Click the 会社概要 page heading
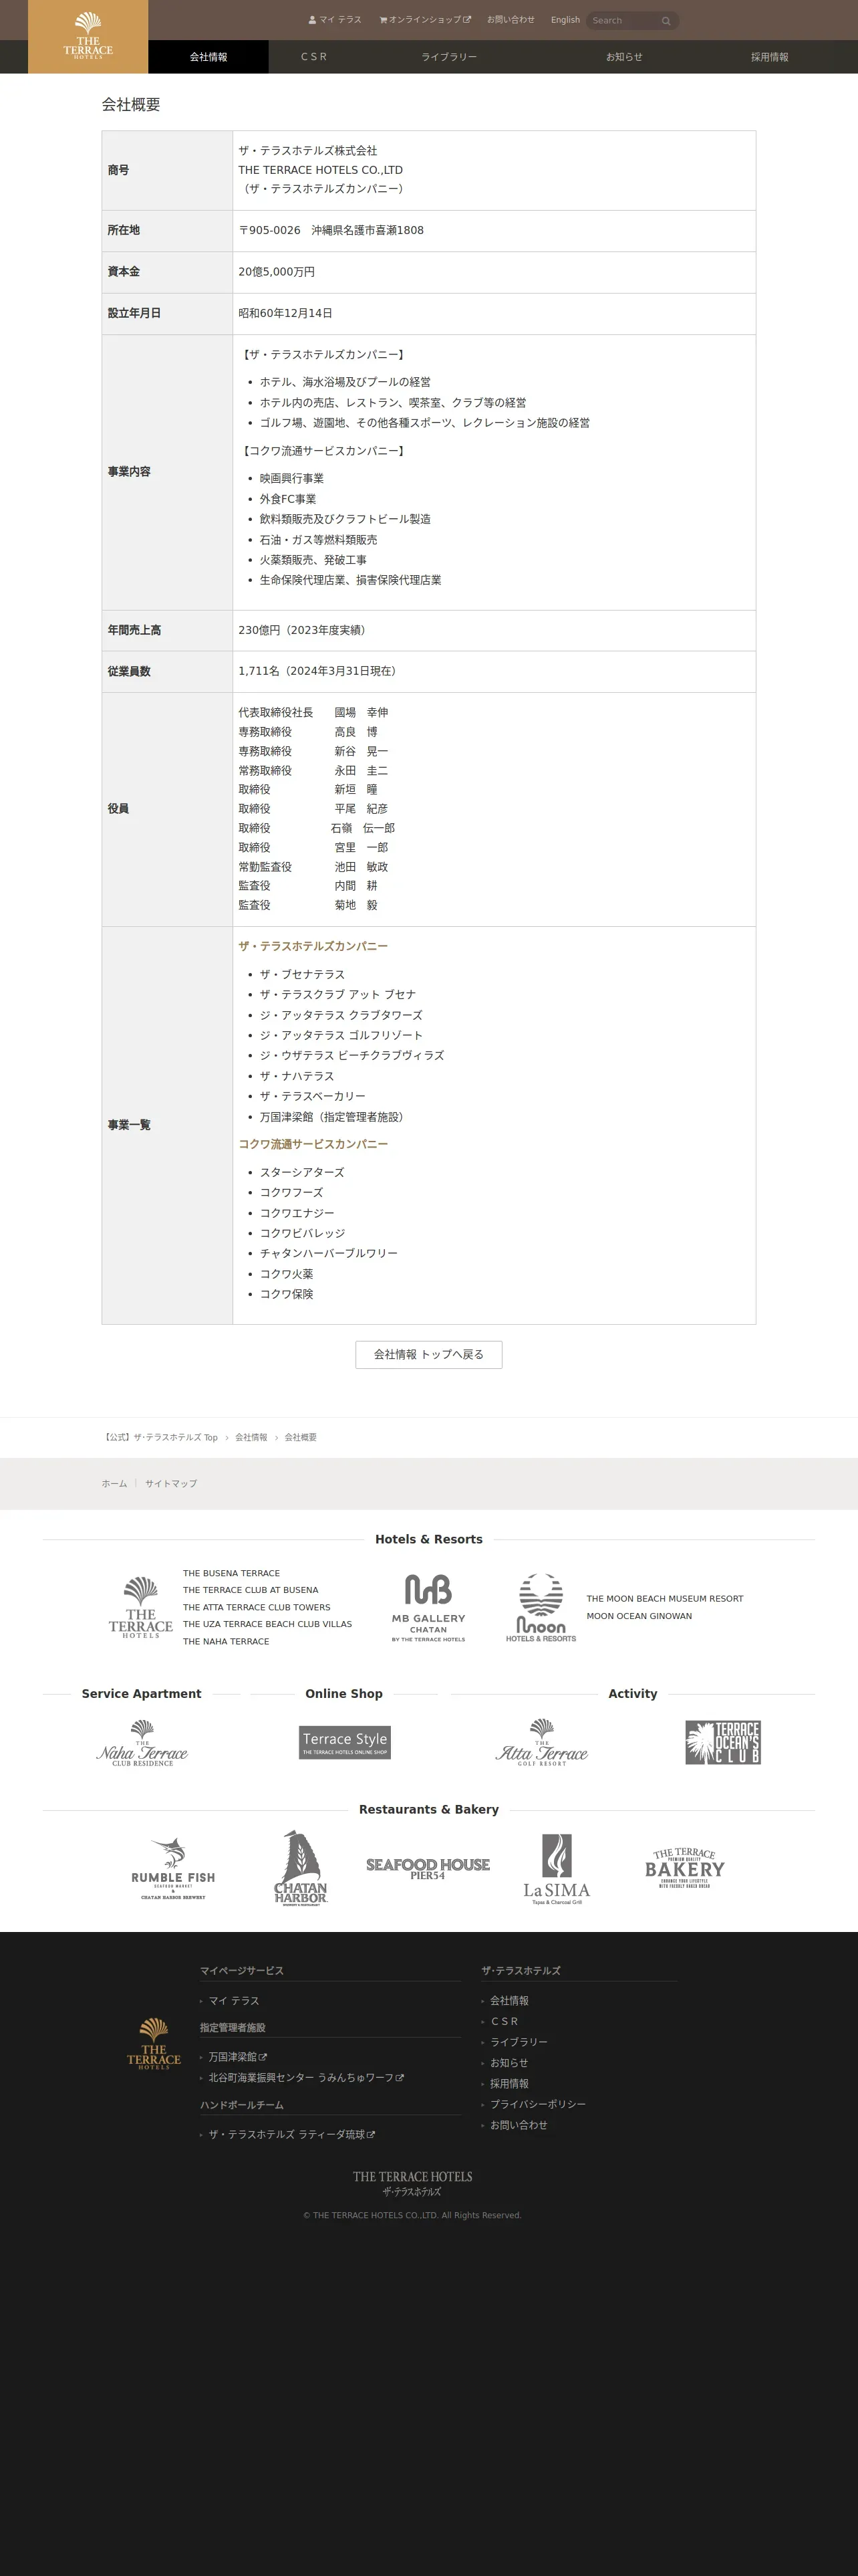The height and width of the screenshot is (2576, 858). [131, 104]
